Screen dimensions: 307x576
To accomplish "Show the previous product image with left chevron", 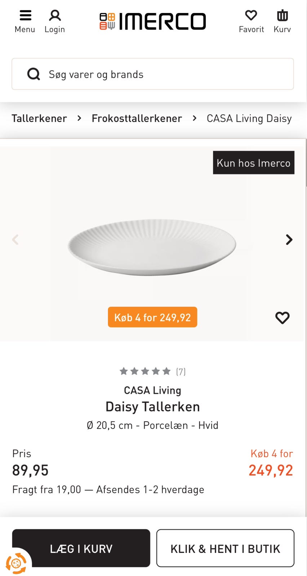I will [x=16, y=239].
